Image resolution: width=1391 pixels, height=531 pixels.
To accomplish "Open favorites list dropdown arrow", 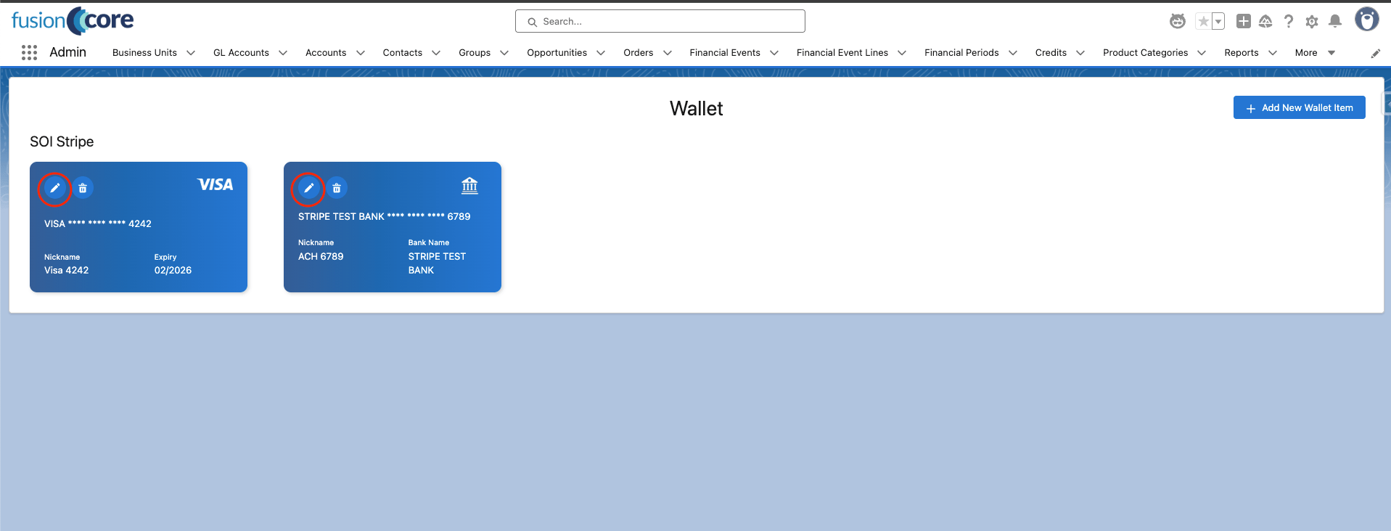I will [x=1219, y=21].
